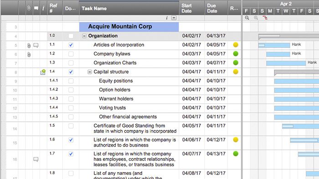319x179 pixels.
Task: Toggle critical path icon in Gantt toolbar
Action: point(265,18)
